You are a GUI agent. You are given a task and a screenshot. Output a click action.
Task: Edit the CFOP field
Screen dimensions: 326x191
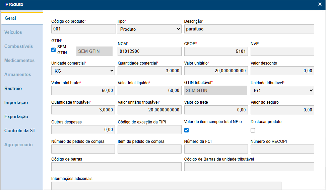[x=216, y=51]
